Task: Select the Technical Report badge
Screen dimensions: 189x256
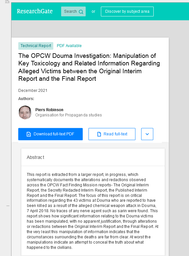Action: [36, 46]
